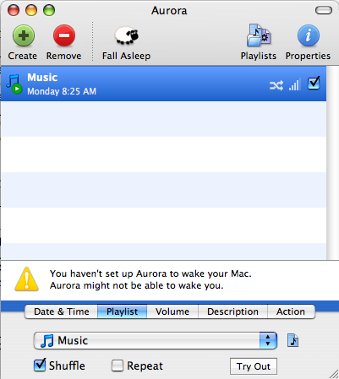Screen dimensions: 339x379
Task: Click the Fall Asleep sheep icon
Action: [x=127, y=35]
